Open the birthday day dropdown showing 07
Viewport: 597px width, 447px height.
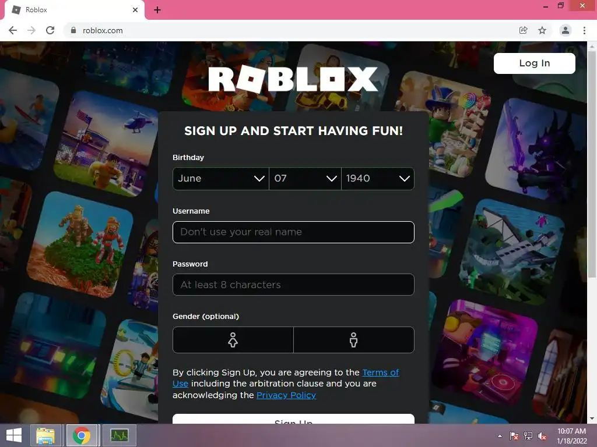(305, 179)
